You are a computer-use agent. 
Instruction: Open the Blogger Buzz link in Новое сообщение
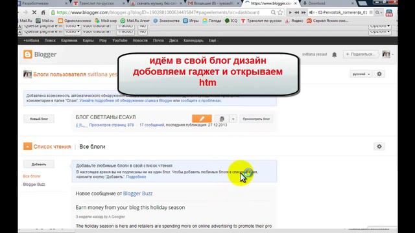[137, 194]
